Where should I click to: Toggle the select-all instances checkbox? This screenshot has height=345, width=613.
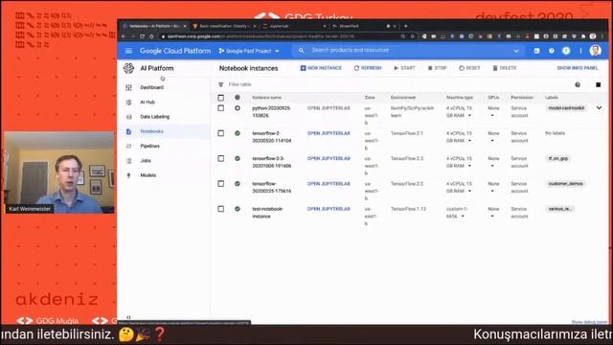(221, 98)
